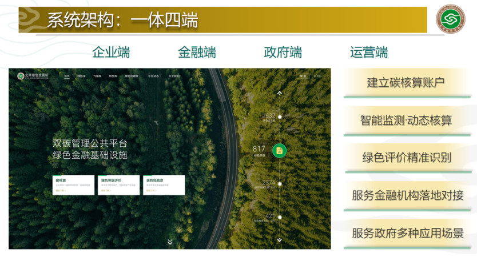Viewport: 477px width, 257px height.
Task: Open the 关于我们 navbar item
Action: coord(174,75)
